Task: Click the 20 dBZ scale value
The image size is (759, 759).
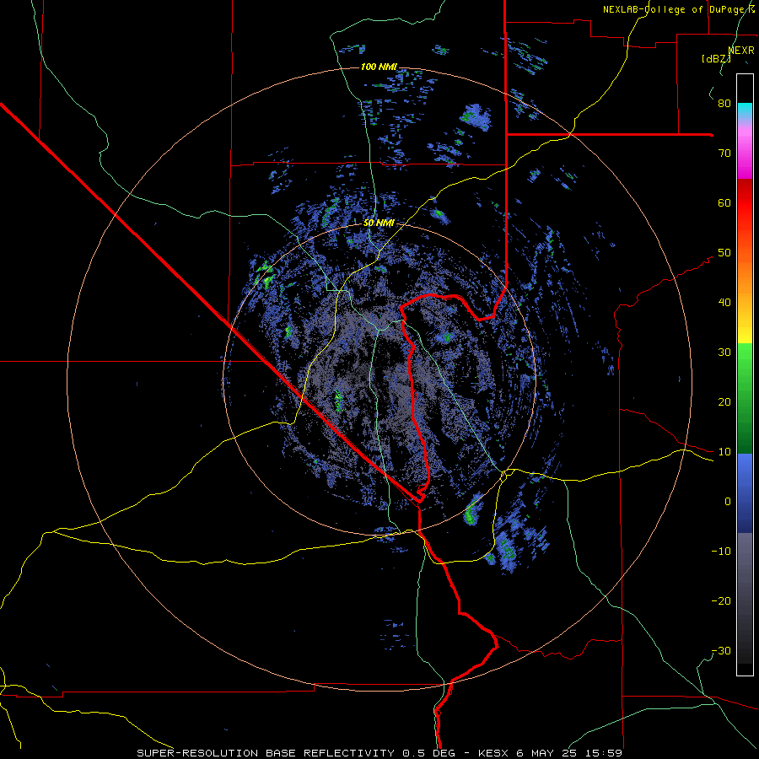Action: [724, 401]
